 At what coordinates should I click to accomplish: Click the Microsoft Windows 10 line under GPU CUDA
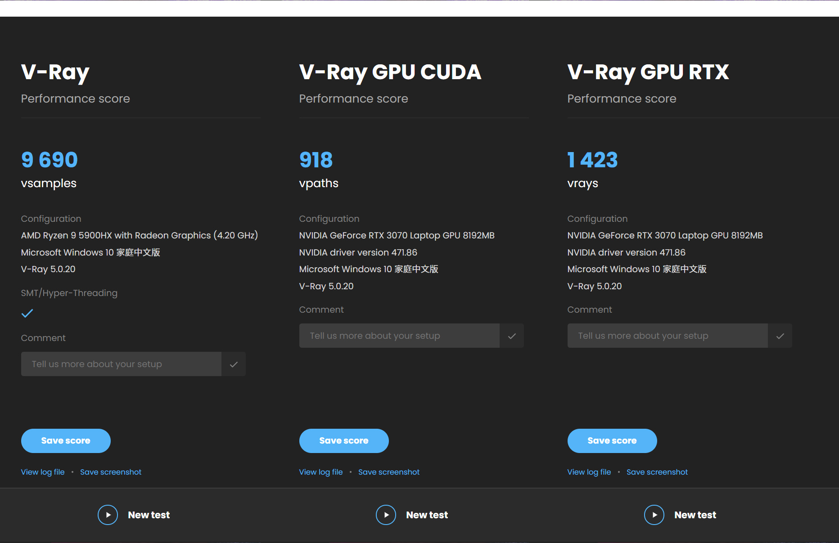coord(369,269)
